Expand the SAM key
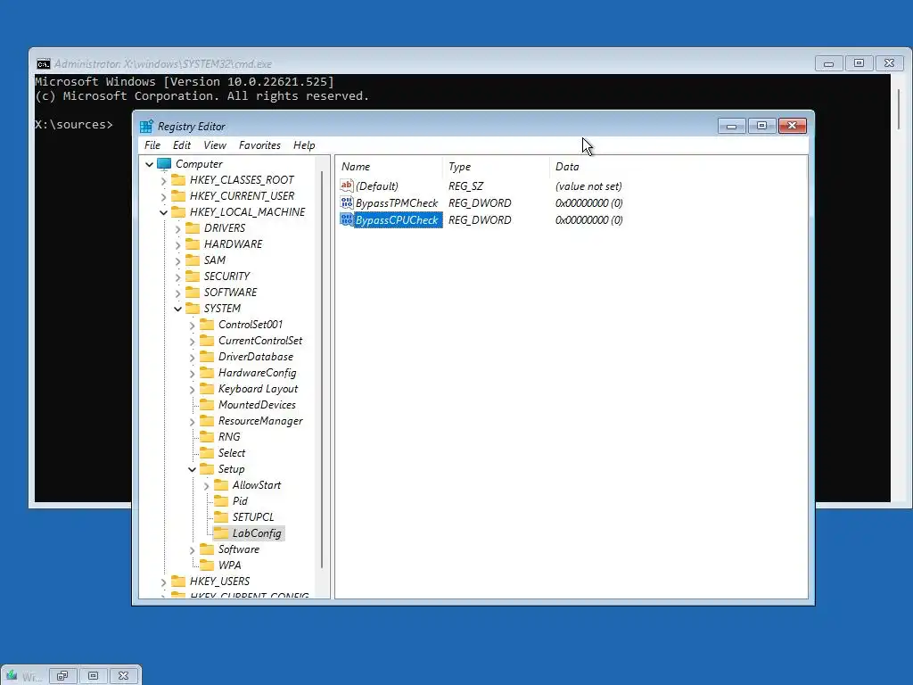The image size is (913, 685). pos(177,261)
